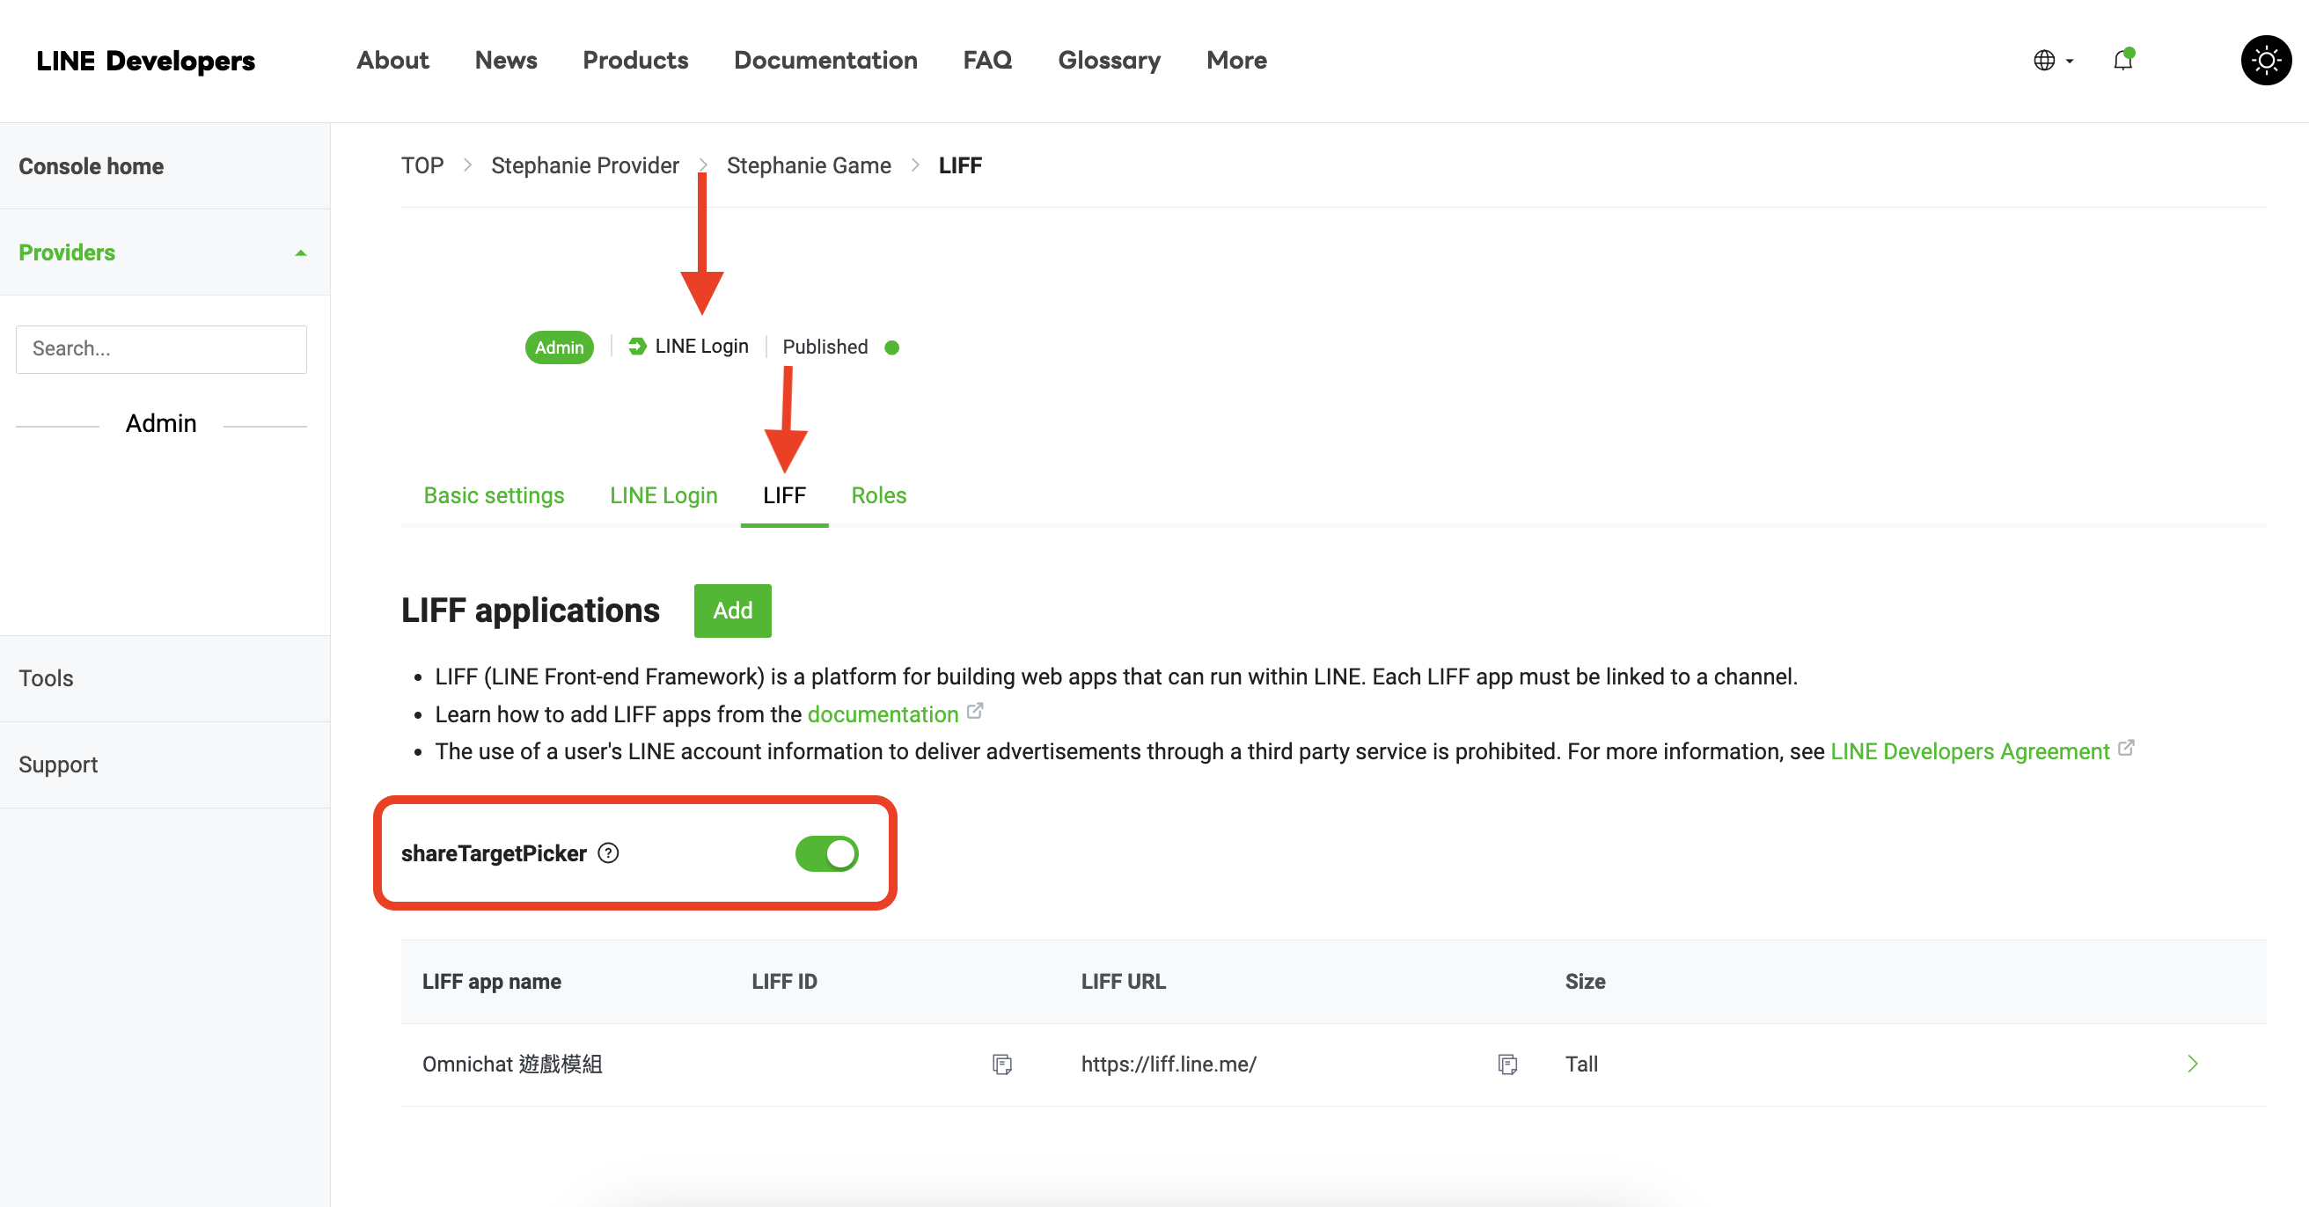Click the shareTargetPicker help question icon
The image size is (2309, 1207).
click(609, 853)
